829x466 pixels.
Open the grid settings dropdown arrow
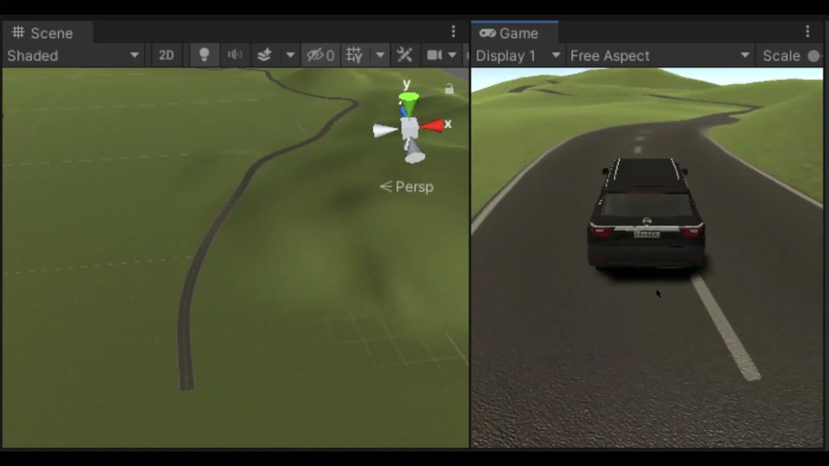click(x=380, y=56)
